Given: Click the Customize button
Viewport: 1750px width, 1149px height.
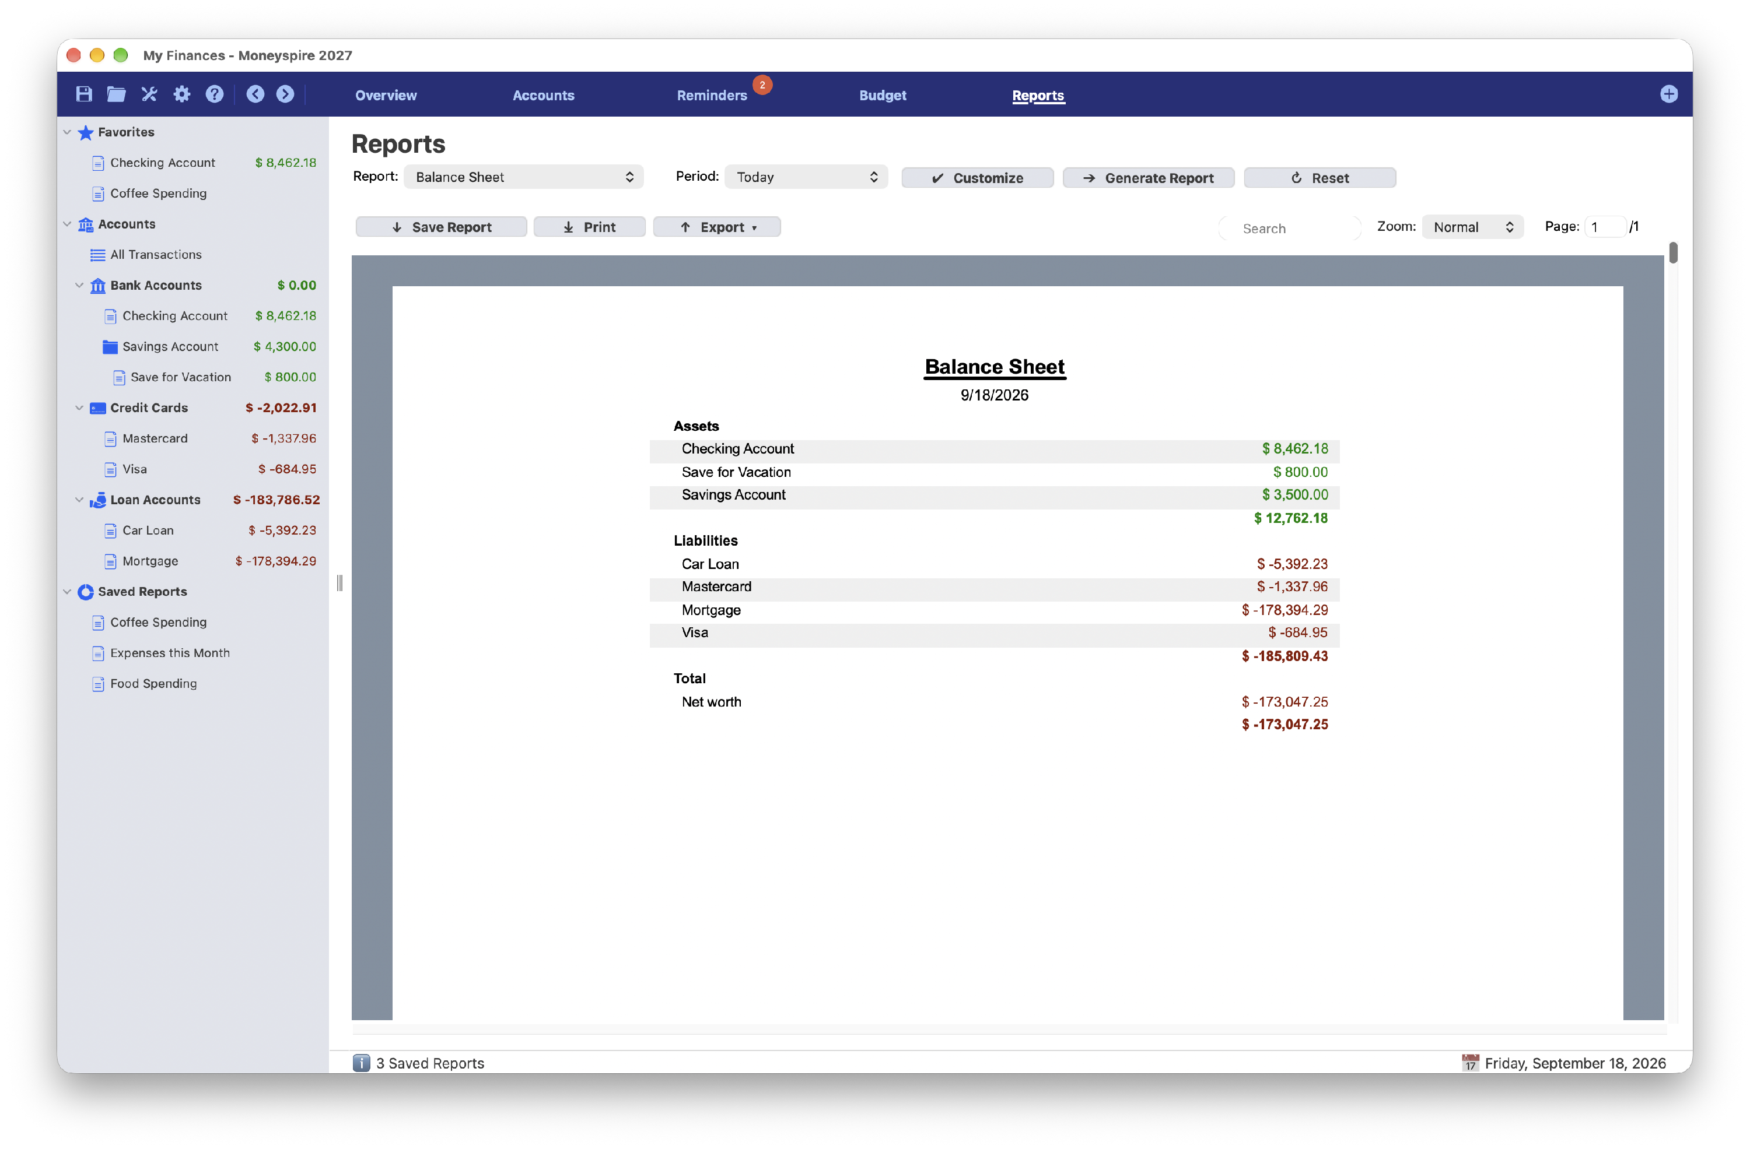Looking at the screenshot, I should tap(977, 178).
